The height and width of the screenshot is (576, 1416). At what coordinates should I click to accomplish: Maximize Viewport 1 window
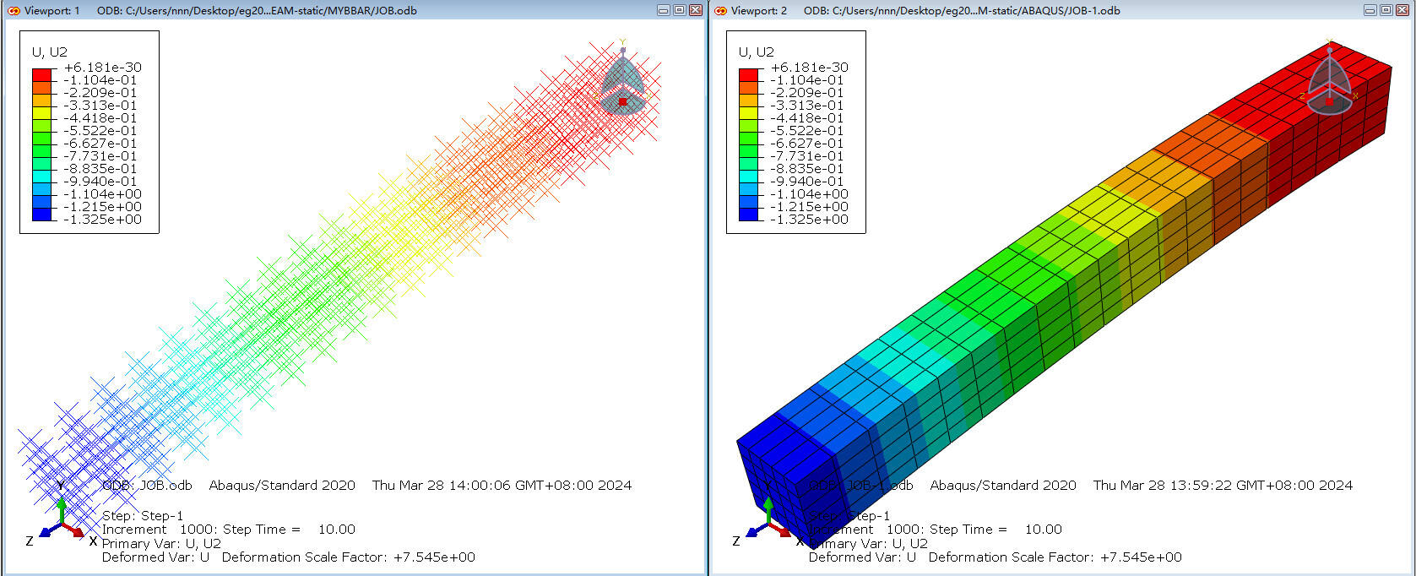pos(679,10)
